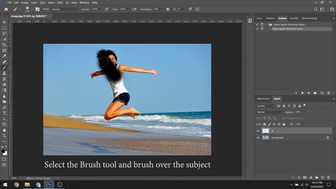Screen dimensions: 336x189
Task: Toggle lock position in Layers panel
Action: coord(274,124)
